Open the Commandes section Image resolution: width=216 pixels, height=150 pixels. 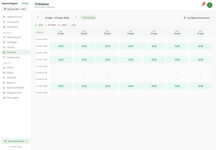(x=15, y=22)
